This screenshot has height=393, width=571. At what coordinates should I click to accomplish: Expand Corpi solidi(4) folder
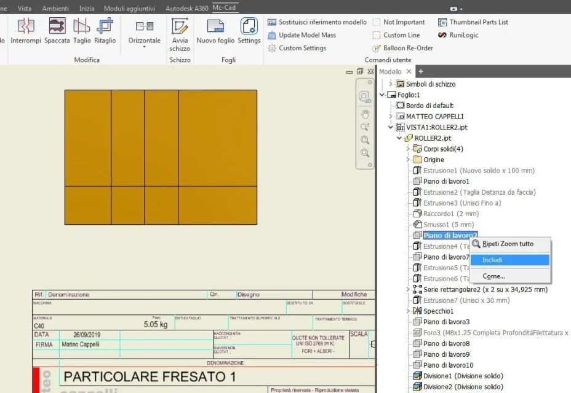pyautogui.click(x=408, y=149)
